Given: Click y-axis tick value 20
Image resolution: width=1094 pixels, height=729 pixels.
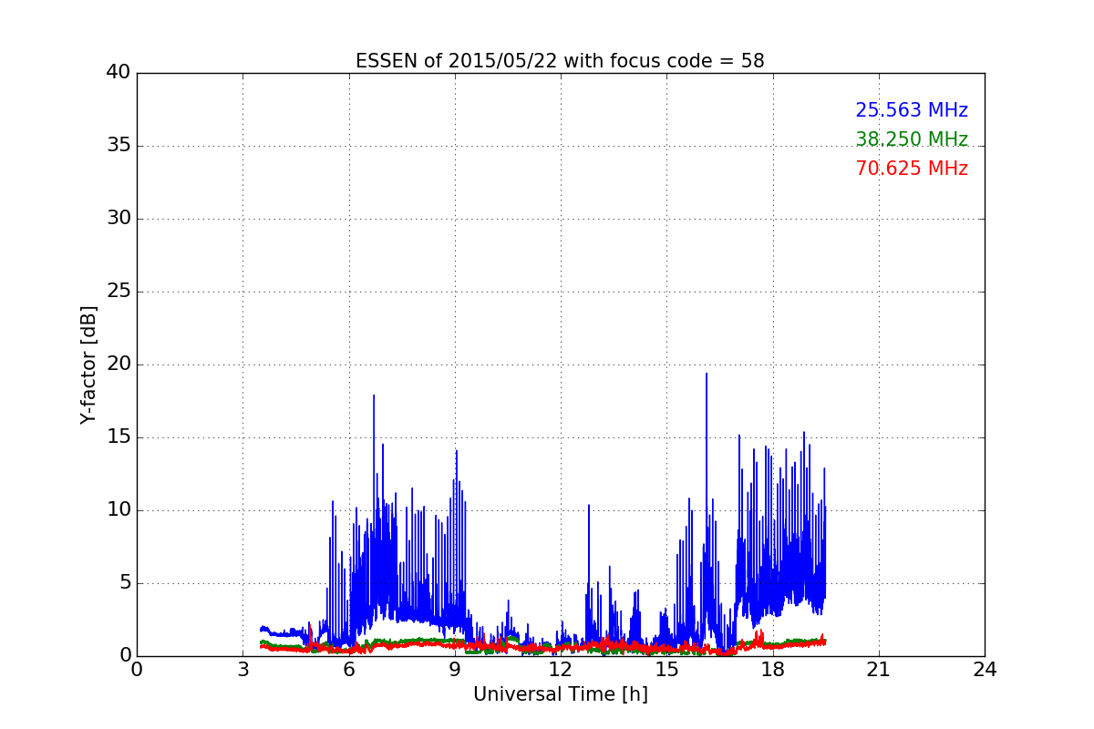Looking at the screenshot, I should [x=118, y=364].
